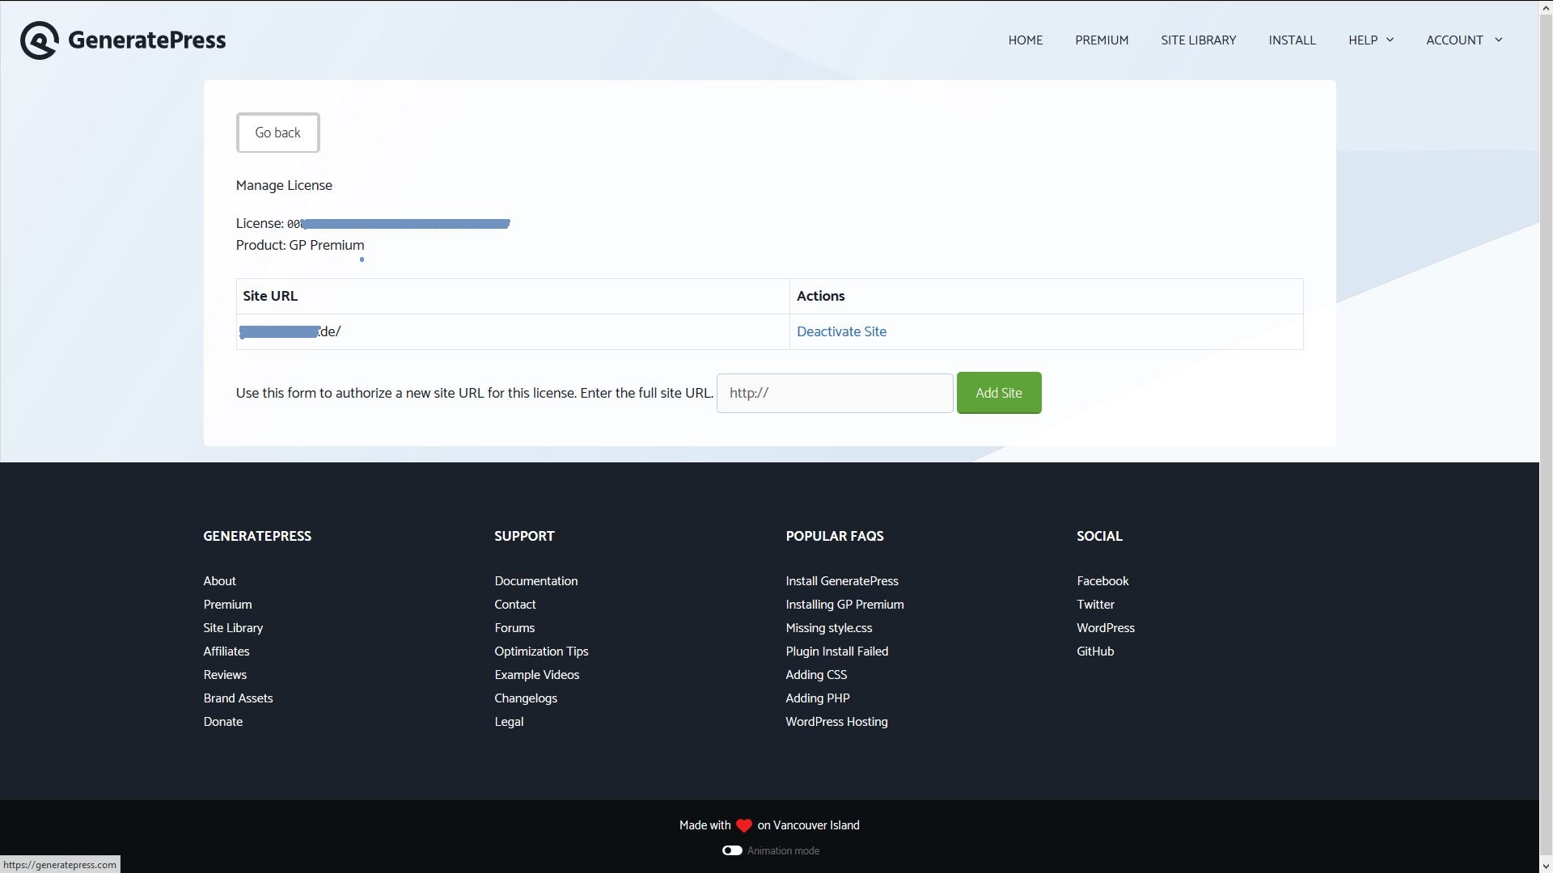
Task: Open the Facebook social link
Action: [1102, 581]
